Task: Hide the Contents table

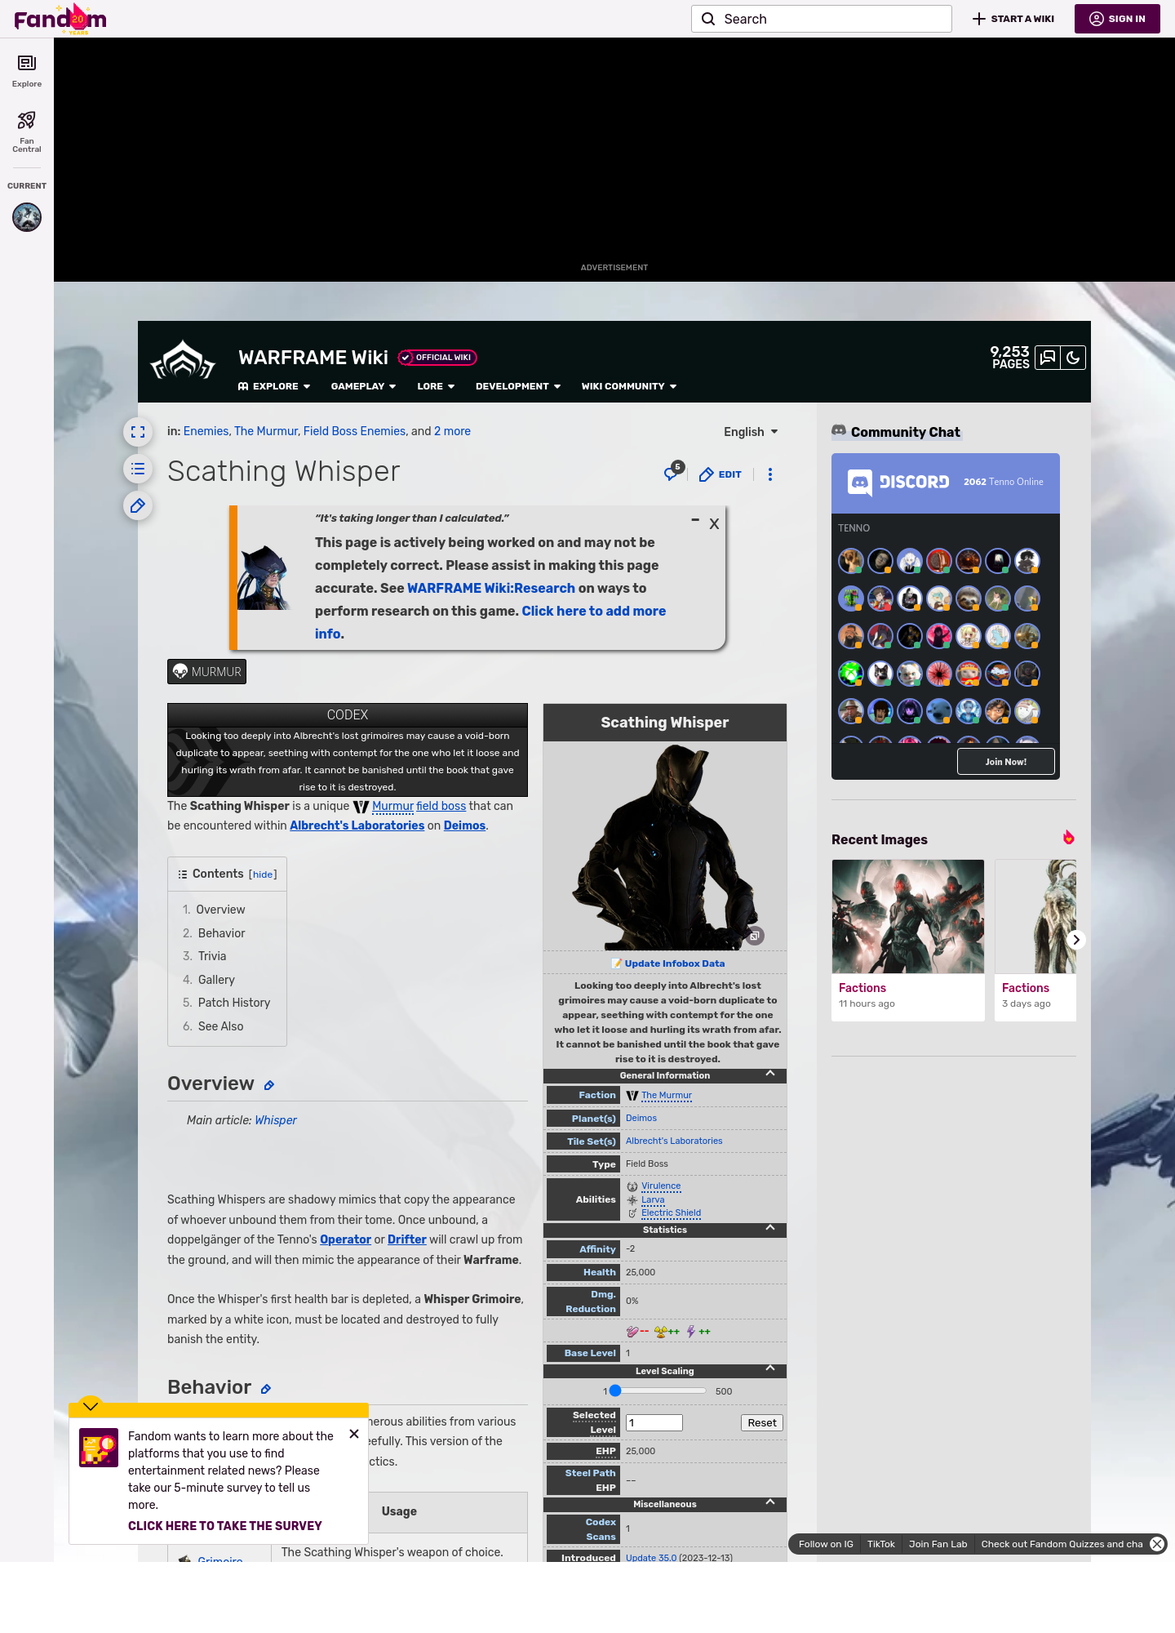Action: pos(263,874)
